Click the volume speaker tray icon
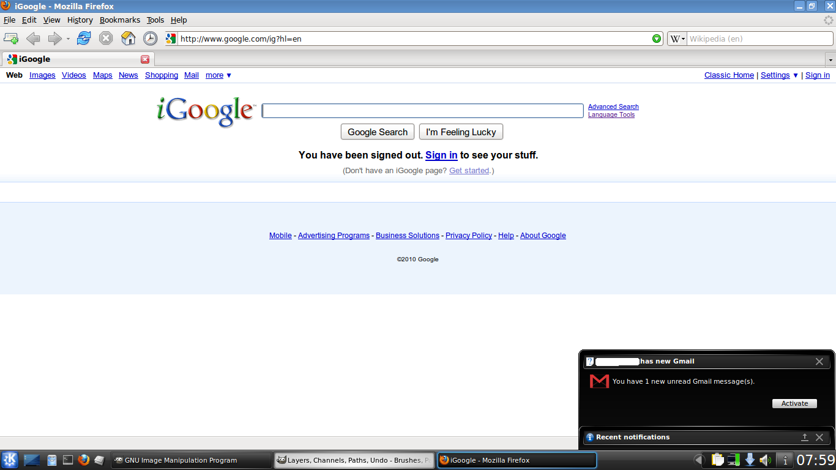 [x=765, y=460]
